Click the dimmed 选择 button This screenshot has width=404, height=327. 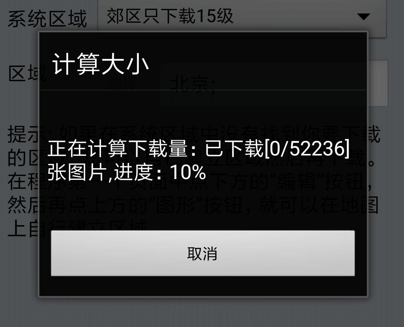(122, 83)
